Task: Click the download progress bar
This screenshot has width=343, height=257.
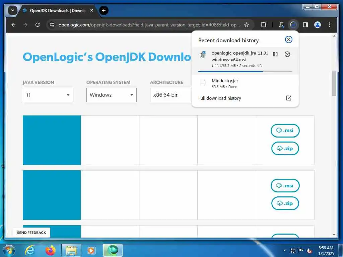Action: coord(245,71)
